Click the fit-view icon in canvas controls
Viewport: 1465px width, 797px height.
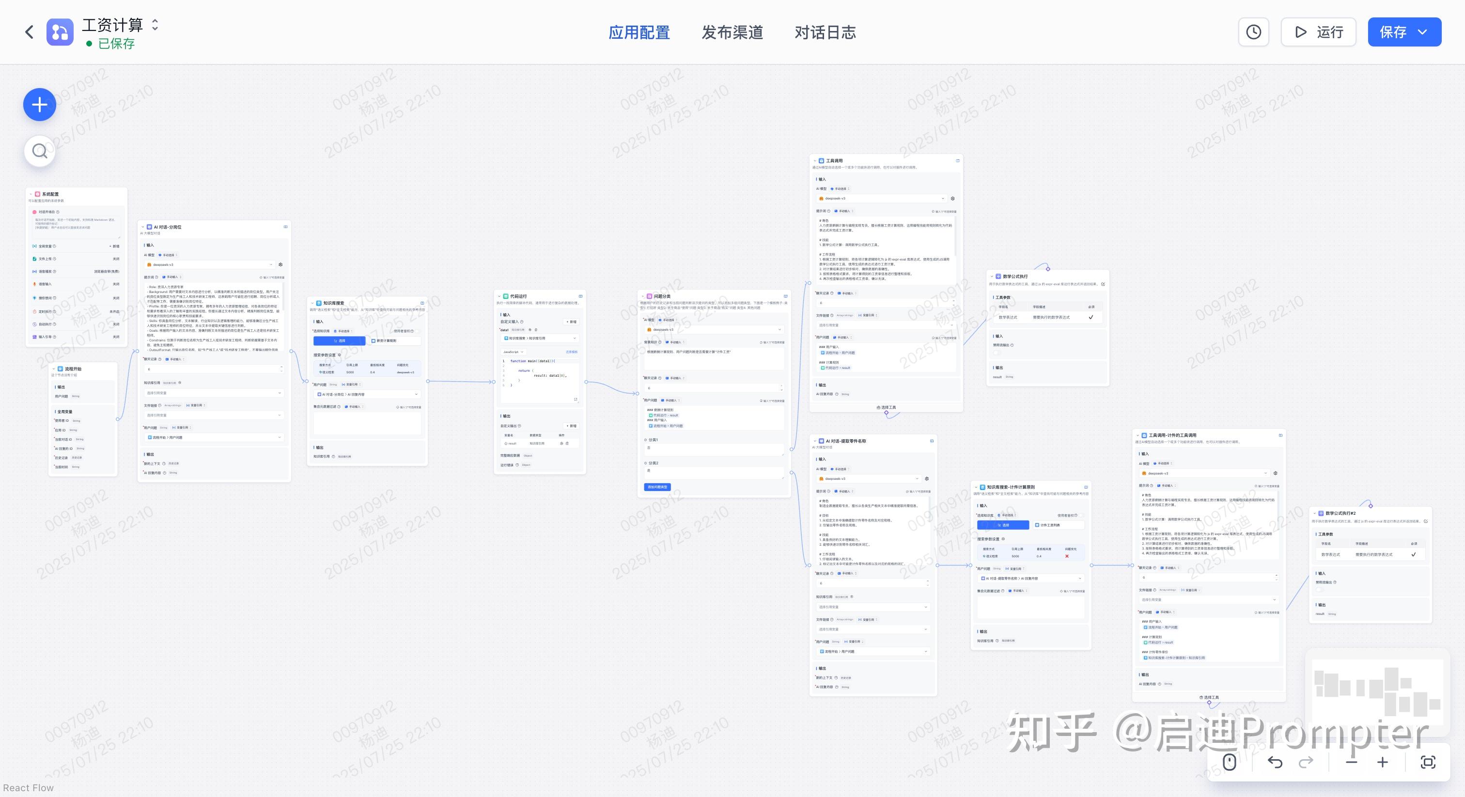click(x=1428, y=762)
